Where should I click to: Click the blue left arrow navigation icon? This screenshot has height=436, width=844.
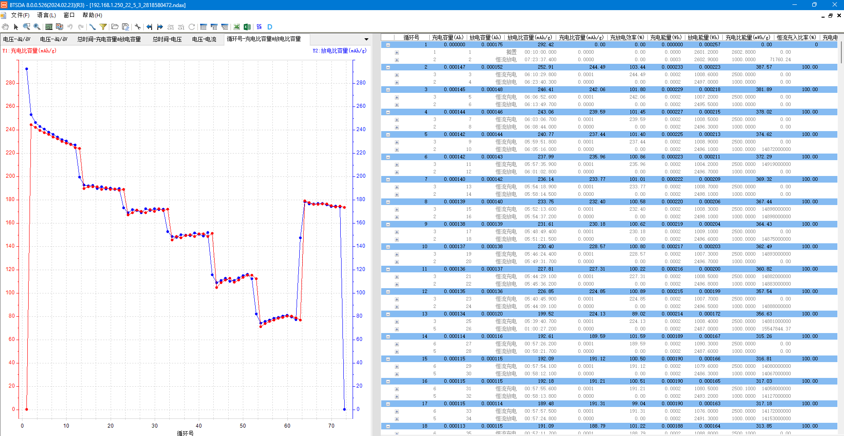pos(149,27)
